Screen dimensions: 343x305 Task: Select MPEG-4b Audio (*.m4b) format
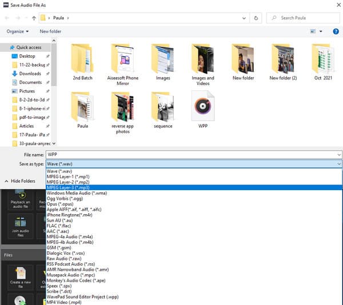pyautogui.click(x=194, y=242)
